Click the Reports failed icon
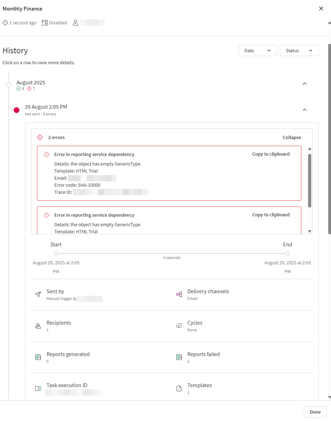Viewport: 331px width, 421px height. [x=179, y=357]
